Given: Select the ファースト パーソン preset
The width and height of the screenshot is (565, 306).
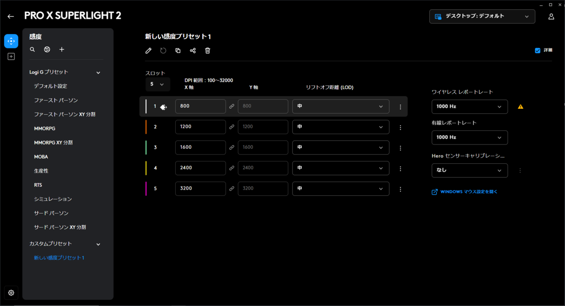Looking at the screenshot, I should (x=56, y=100).
